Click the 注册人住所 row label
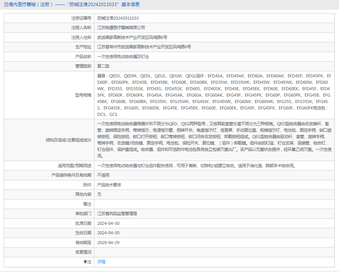Screen dimensions: 339x272 (81, 37)
